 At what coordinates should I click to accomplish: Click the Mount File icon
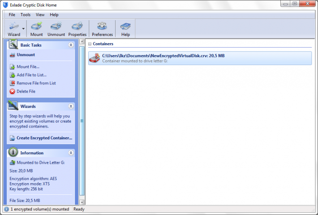point(13,66)
